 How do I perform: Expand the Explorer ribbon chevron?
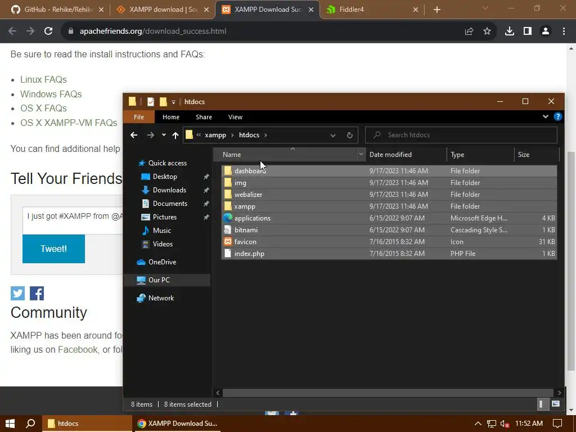coord(546,117)
